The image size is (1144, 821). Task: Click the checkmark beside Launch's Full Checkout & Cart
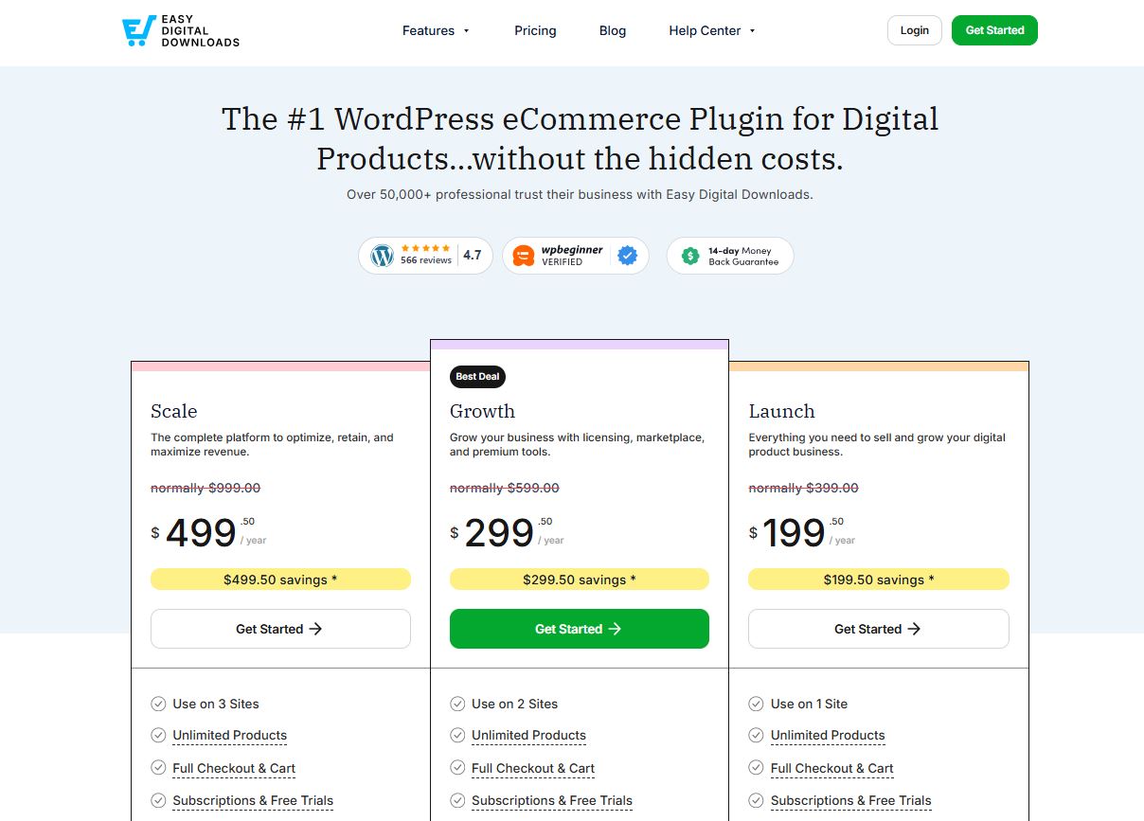(757, 768)
